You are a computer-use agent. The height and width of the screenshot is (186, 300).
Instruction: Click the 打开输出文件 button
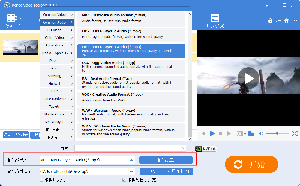(179, 172)
